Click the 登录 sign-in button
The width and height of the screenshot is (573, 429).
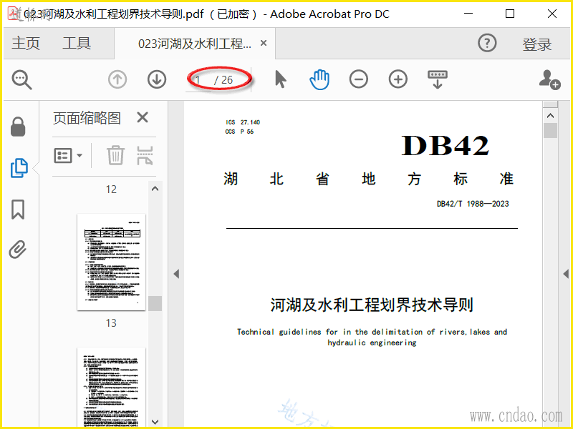[536, 44]
